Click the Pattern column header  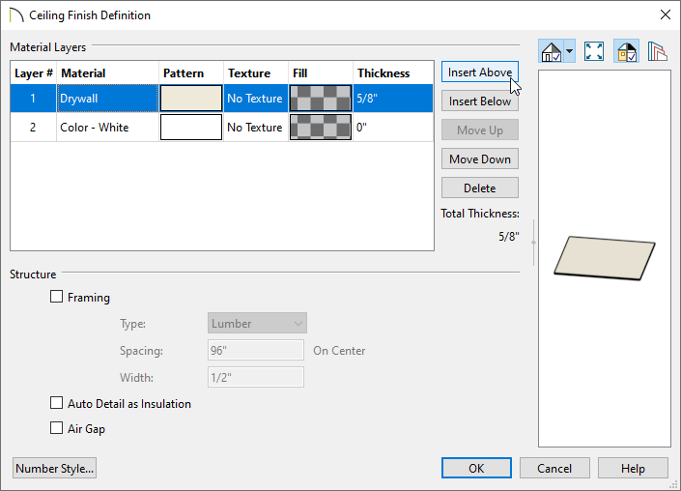191,73
